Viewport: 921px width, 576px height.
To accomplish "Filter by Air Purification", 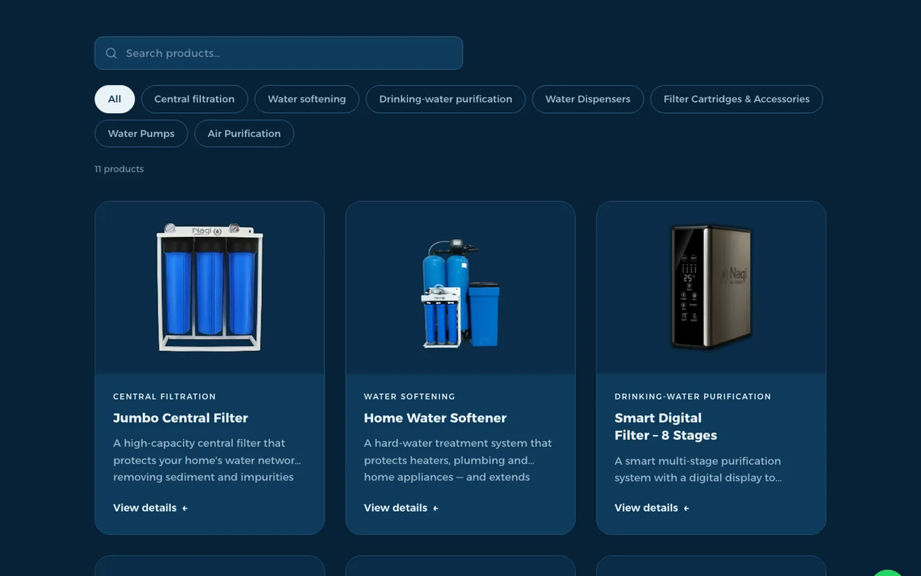I will point(244,134).
